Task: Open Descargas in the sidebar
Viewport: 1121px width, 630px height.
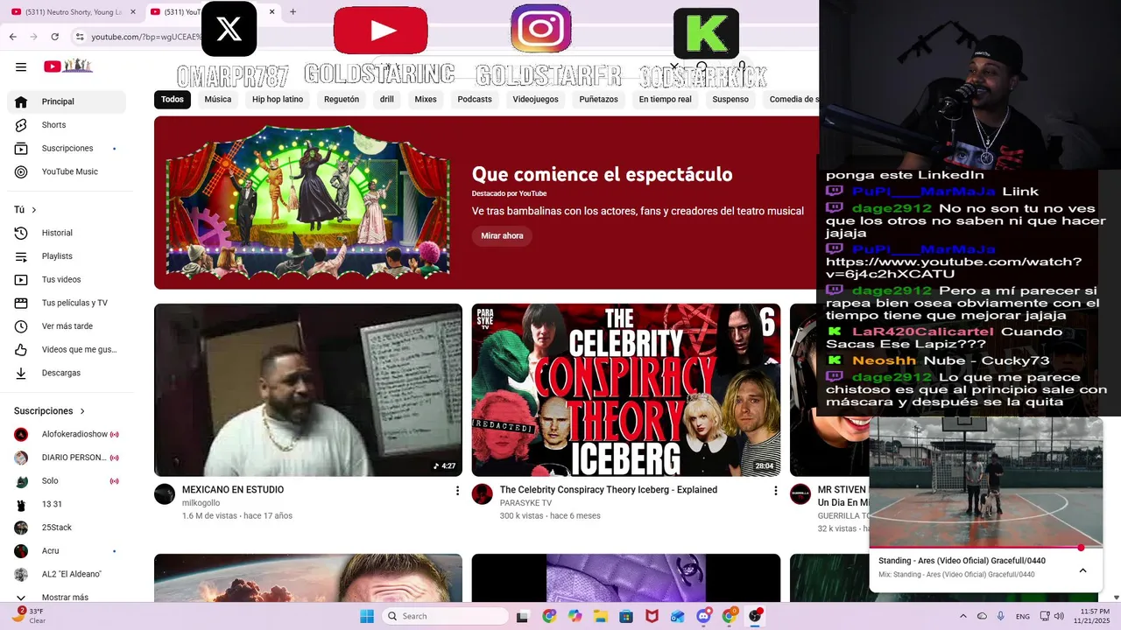Action: [x=67, y=373]
